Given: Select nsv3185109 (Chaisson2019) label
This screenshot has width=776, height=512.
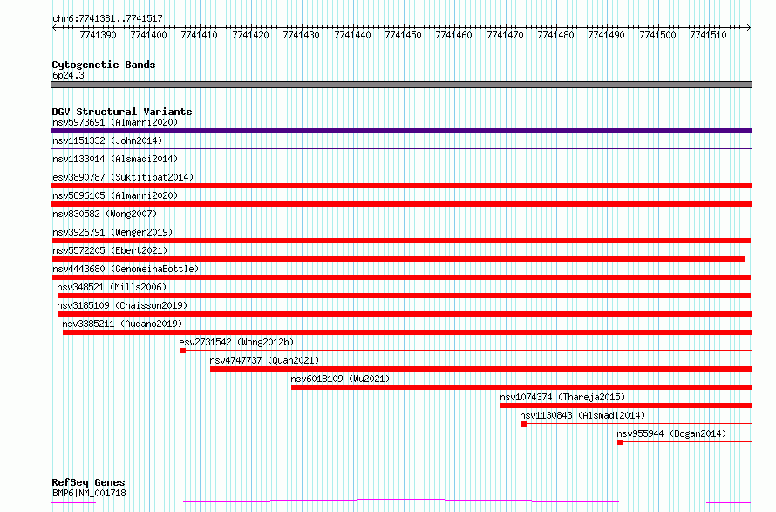Looking at the screenshot, I should coord(122,305).
